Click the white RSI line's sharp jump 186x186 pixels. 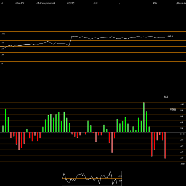[70, 41]
